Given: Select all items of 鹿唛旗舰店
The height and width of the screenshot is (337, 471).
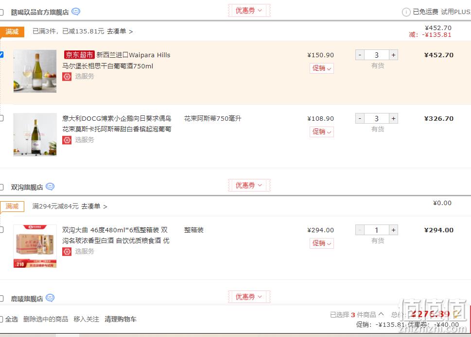Looking at the screenshot, I should pyautogui.click(x=1, y=299).
